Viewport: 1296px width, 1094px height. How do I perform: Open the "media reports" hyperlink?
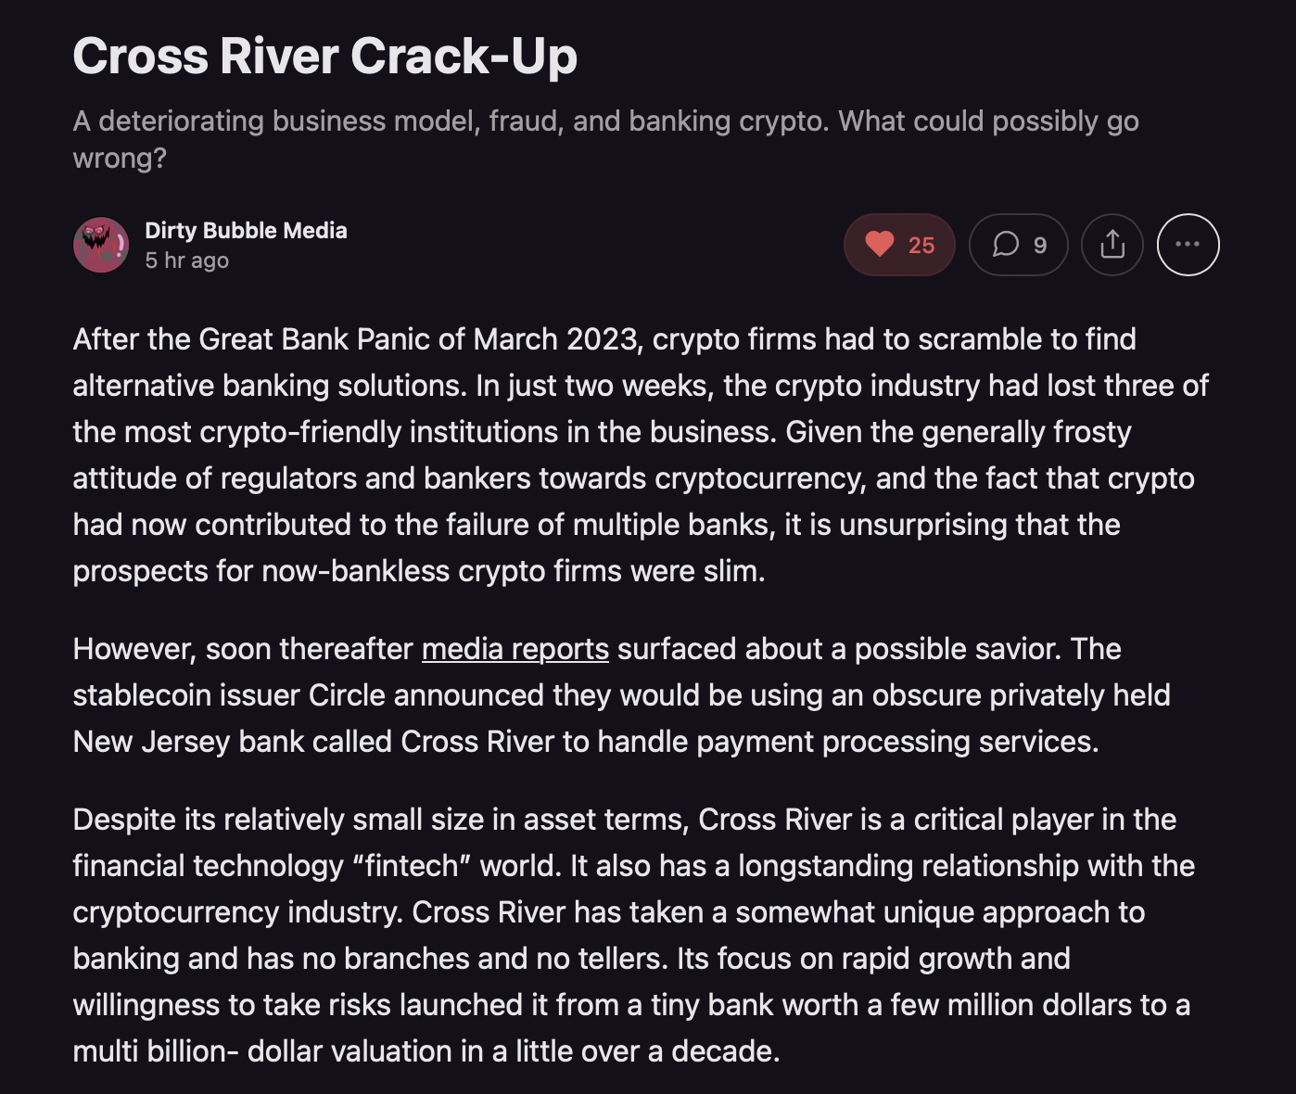click(515, 649)
